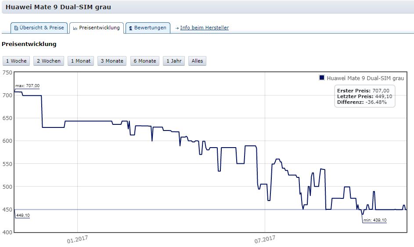
Task: Click the reviews icon on the Bewertungen tab
Action: click(x=131, y=28)
